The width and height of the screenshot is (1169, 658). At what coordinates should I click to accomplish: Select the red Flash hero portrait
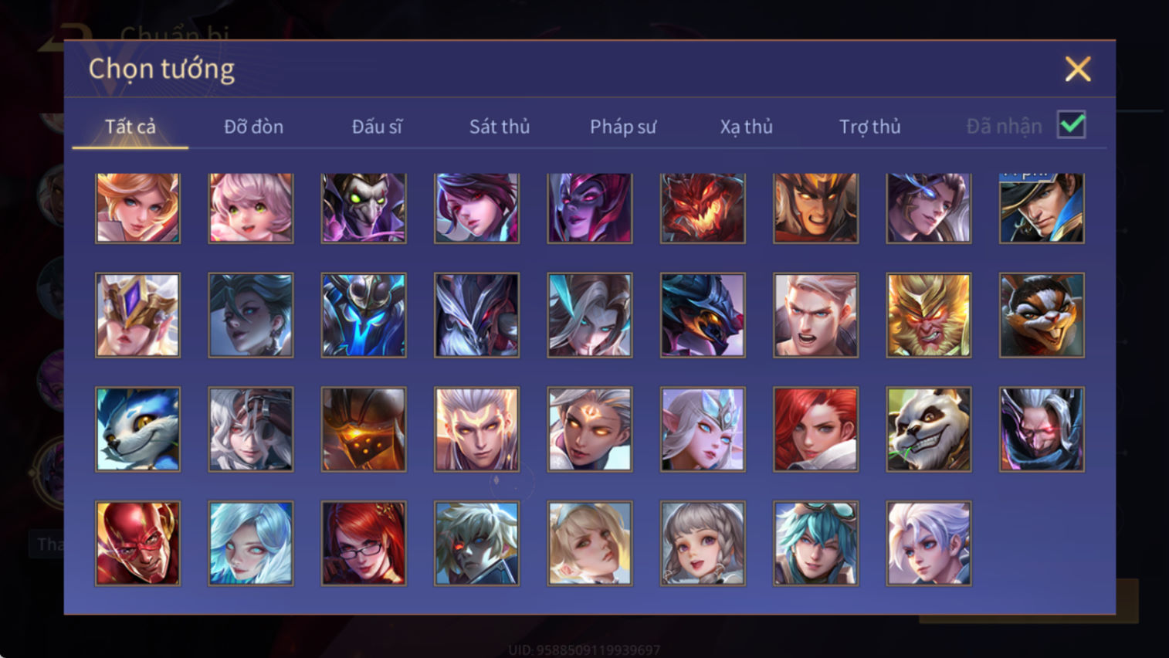137,544
